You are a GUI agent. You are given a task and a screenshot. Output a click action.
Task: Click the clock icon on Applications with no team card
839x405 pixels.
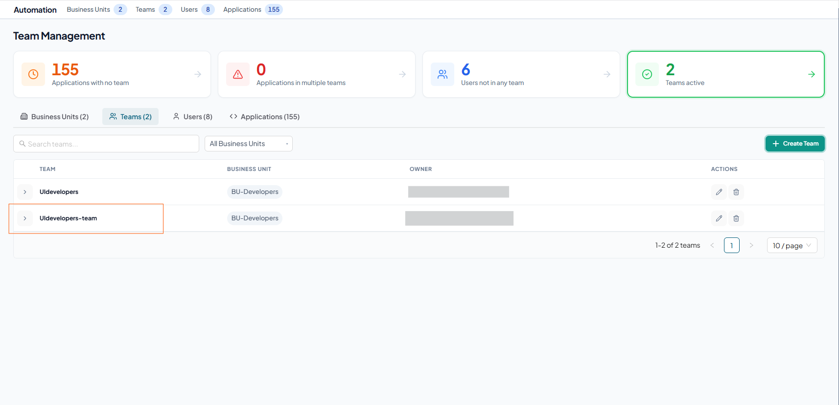(x=33, y=74)
